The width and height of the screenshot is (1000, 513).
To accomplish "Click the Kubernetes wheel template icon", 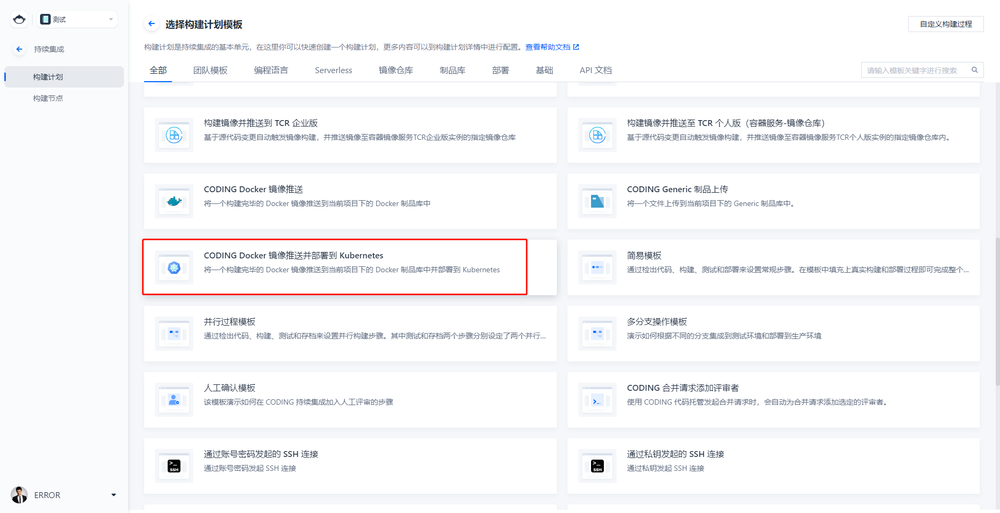I will (174, 267).
